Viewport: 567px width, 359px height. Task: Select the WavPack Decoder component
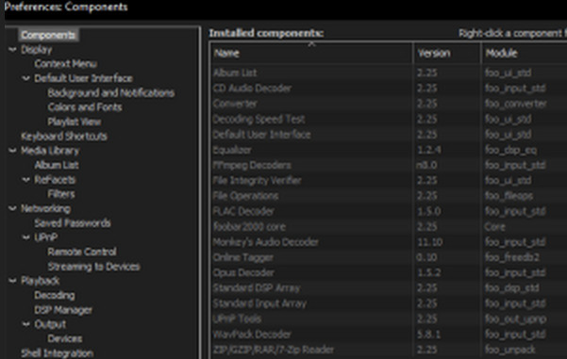click(x=389, y=335)
